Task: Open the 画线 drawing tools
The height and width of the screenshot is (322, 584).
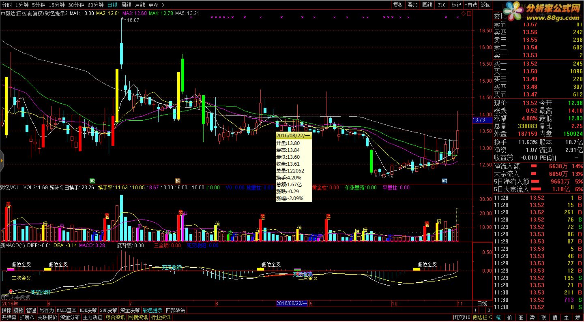Action: tap(427, 5)
